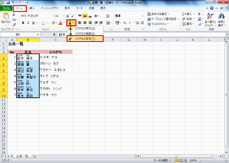
Task: Switch to 数式 ribbon tab
Action: 67,8
